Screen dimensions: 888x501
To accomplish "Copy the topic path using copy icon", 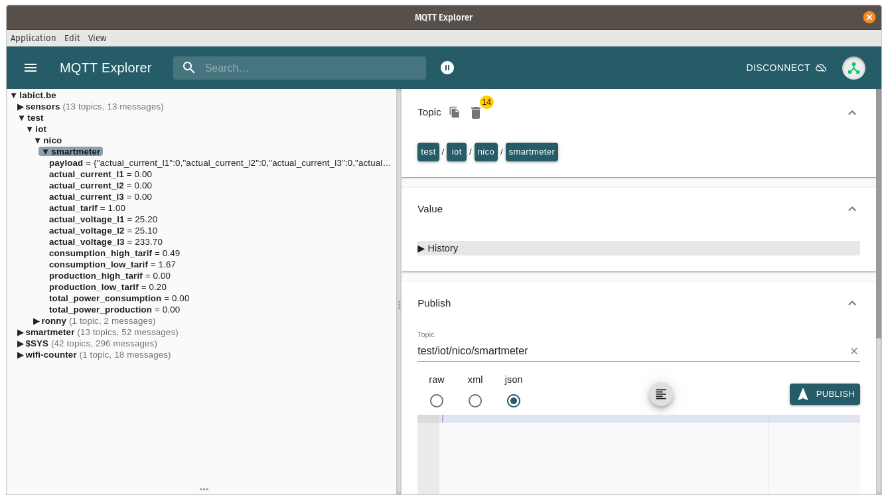I will [x=454, y=112].
